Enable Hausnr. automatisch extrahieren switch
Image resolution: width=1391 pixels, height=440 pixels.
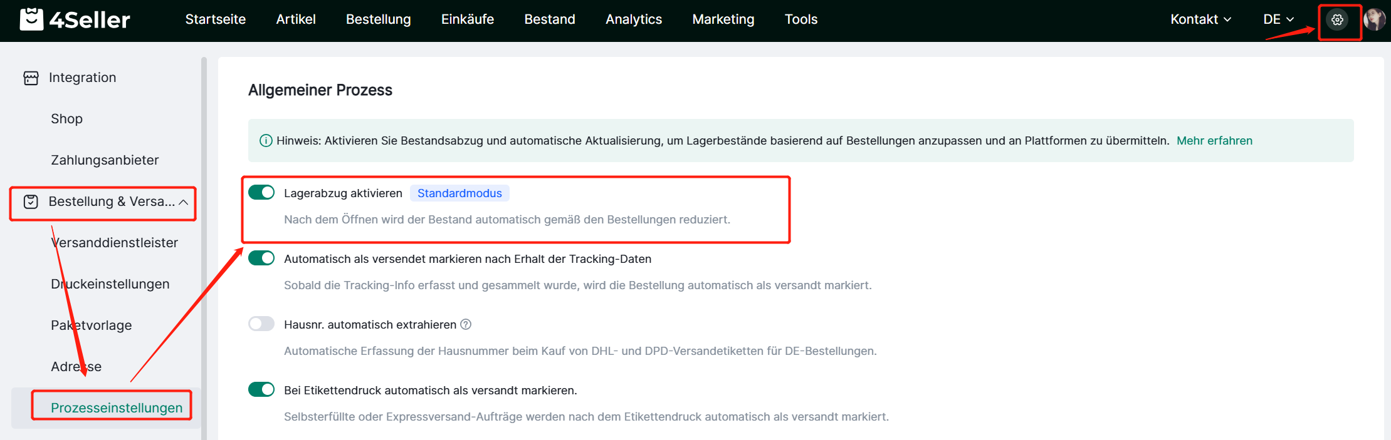261,324
